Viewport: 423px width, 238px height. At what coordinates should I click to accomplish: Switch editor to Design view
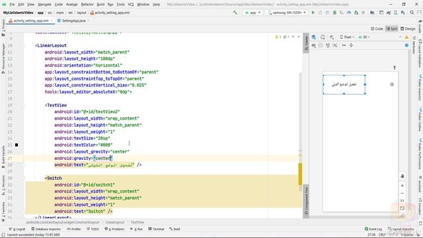click(408, 28)
